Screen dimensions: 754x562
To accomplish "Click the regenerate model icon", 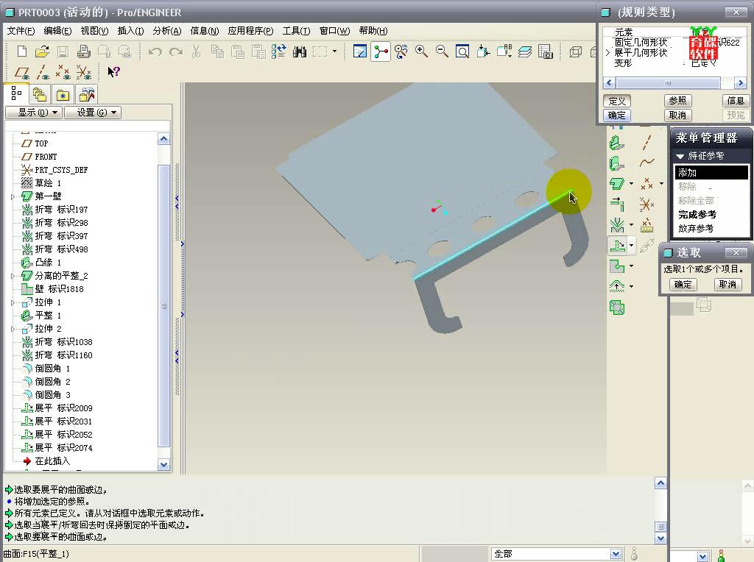I will point(278,51).
